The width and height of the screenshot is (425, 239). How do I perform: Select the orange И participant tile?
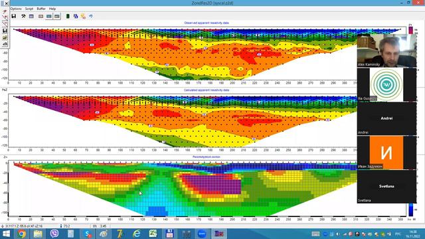pyautogui.click(x=386, y=153)
